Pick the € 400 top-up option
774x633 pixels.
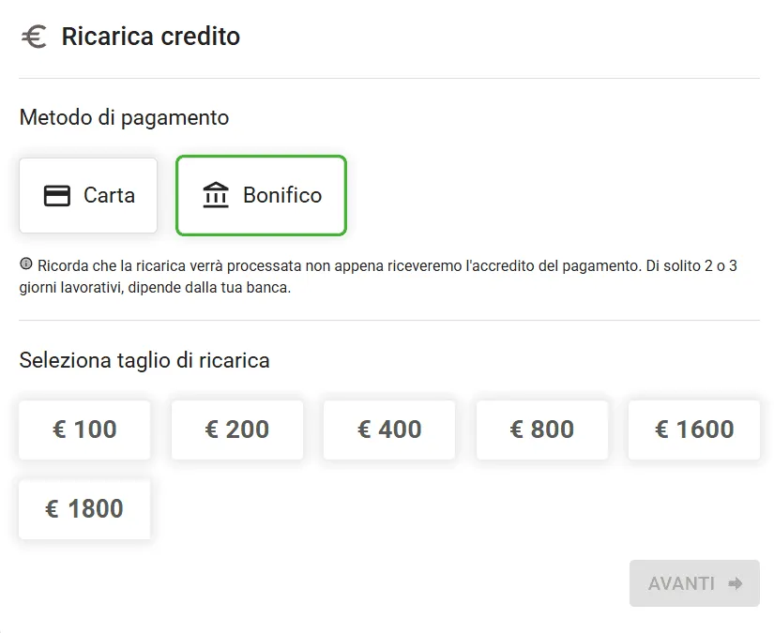[x=389, y=430]
